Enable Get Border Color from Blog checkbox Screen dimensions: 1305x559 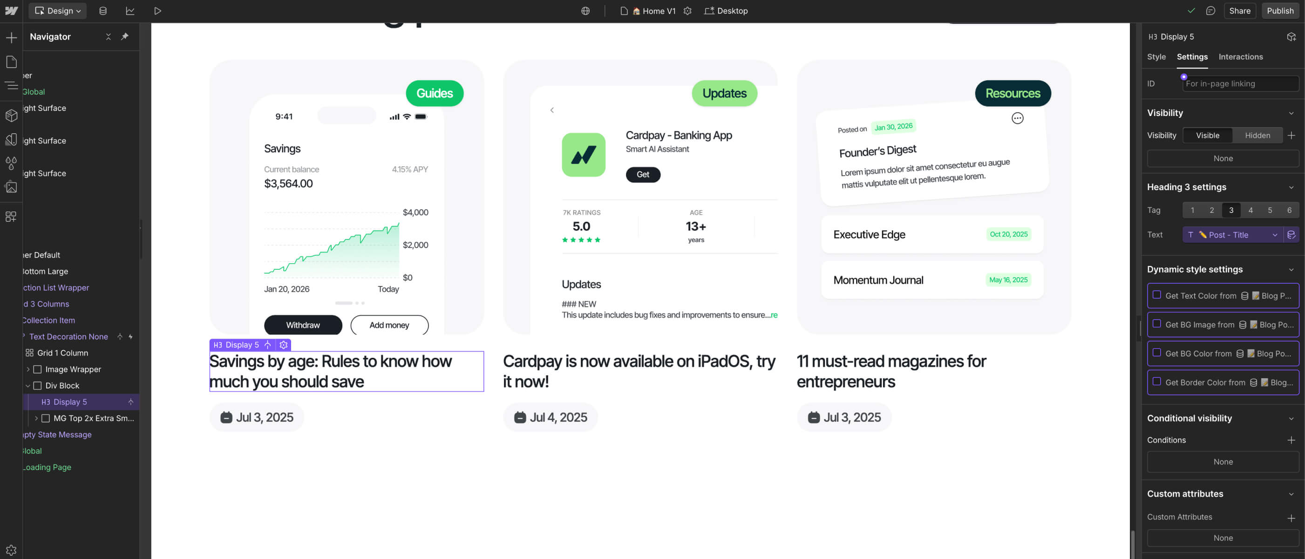[1156, 382]
